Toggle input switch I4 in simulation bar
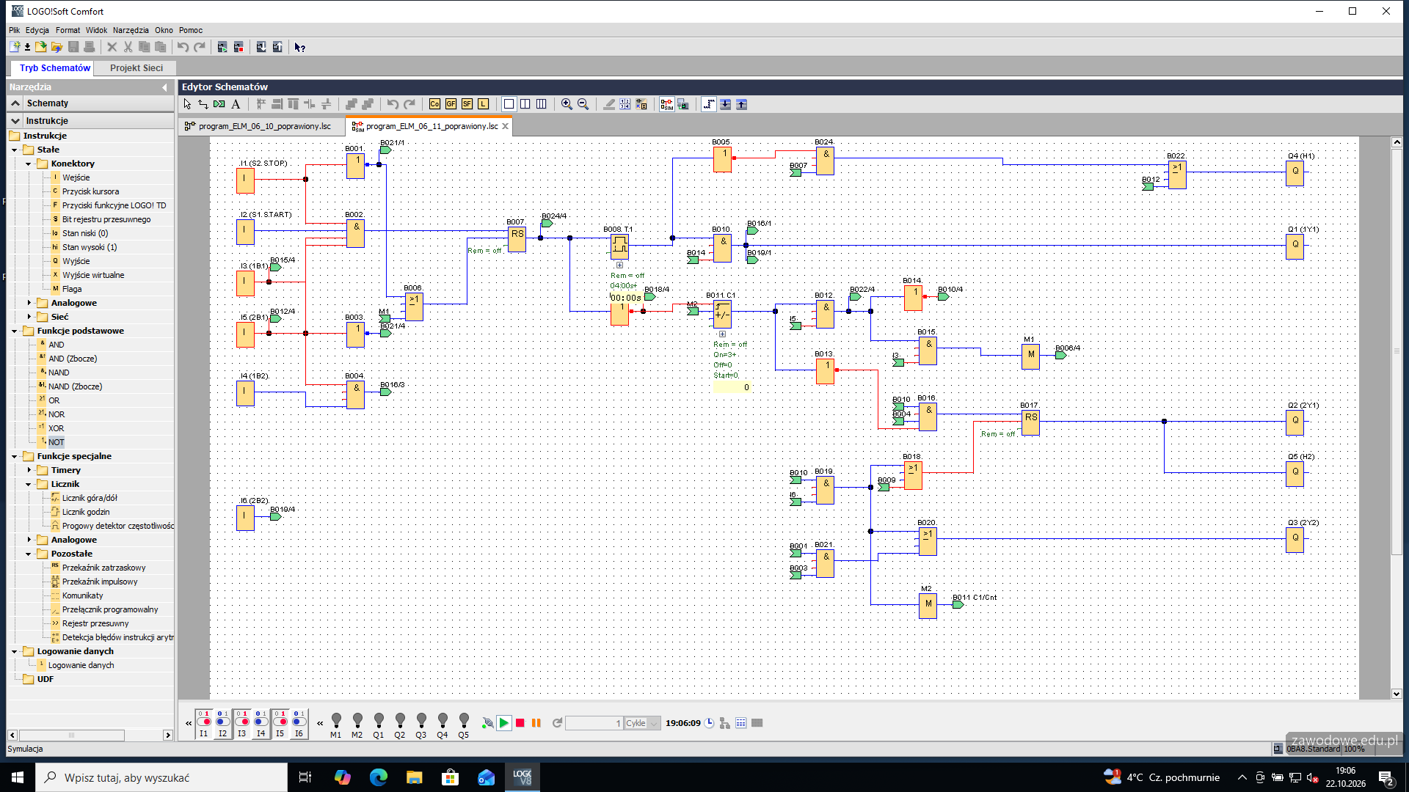Screen dimensions: 1409x792 coord(261,723)
